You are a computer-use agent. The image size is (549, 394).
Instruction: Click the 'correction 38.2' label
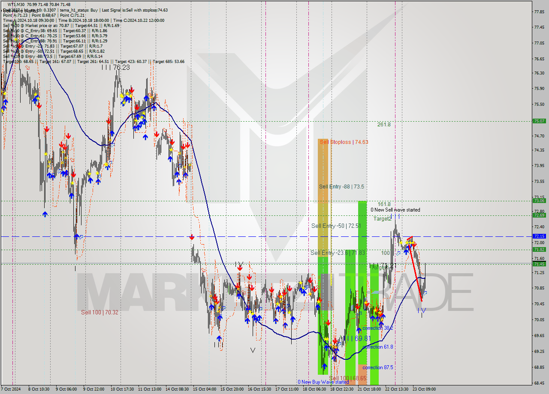pos(378,328)
